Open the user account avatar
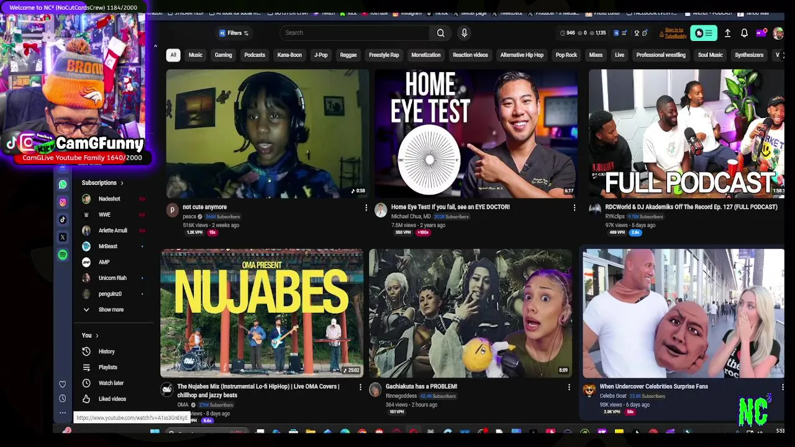Viewport: 795px width, 447px height. click(778, 33)
